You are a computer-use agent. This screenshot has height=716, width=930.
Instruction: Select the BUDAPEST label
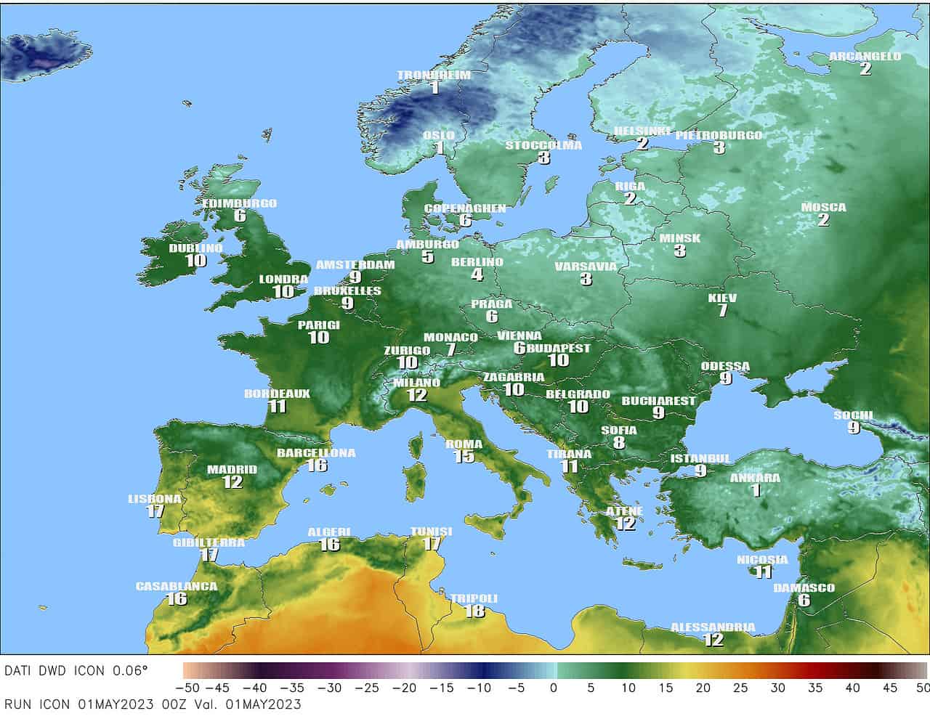[559, 348]
